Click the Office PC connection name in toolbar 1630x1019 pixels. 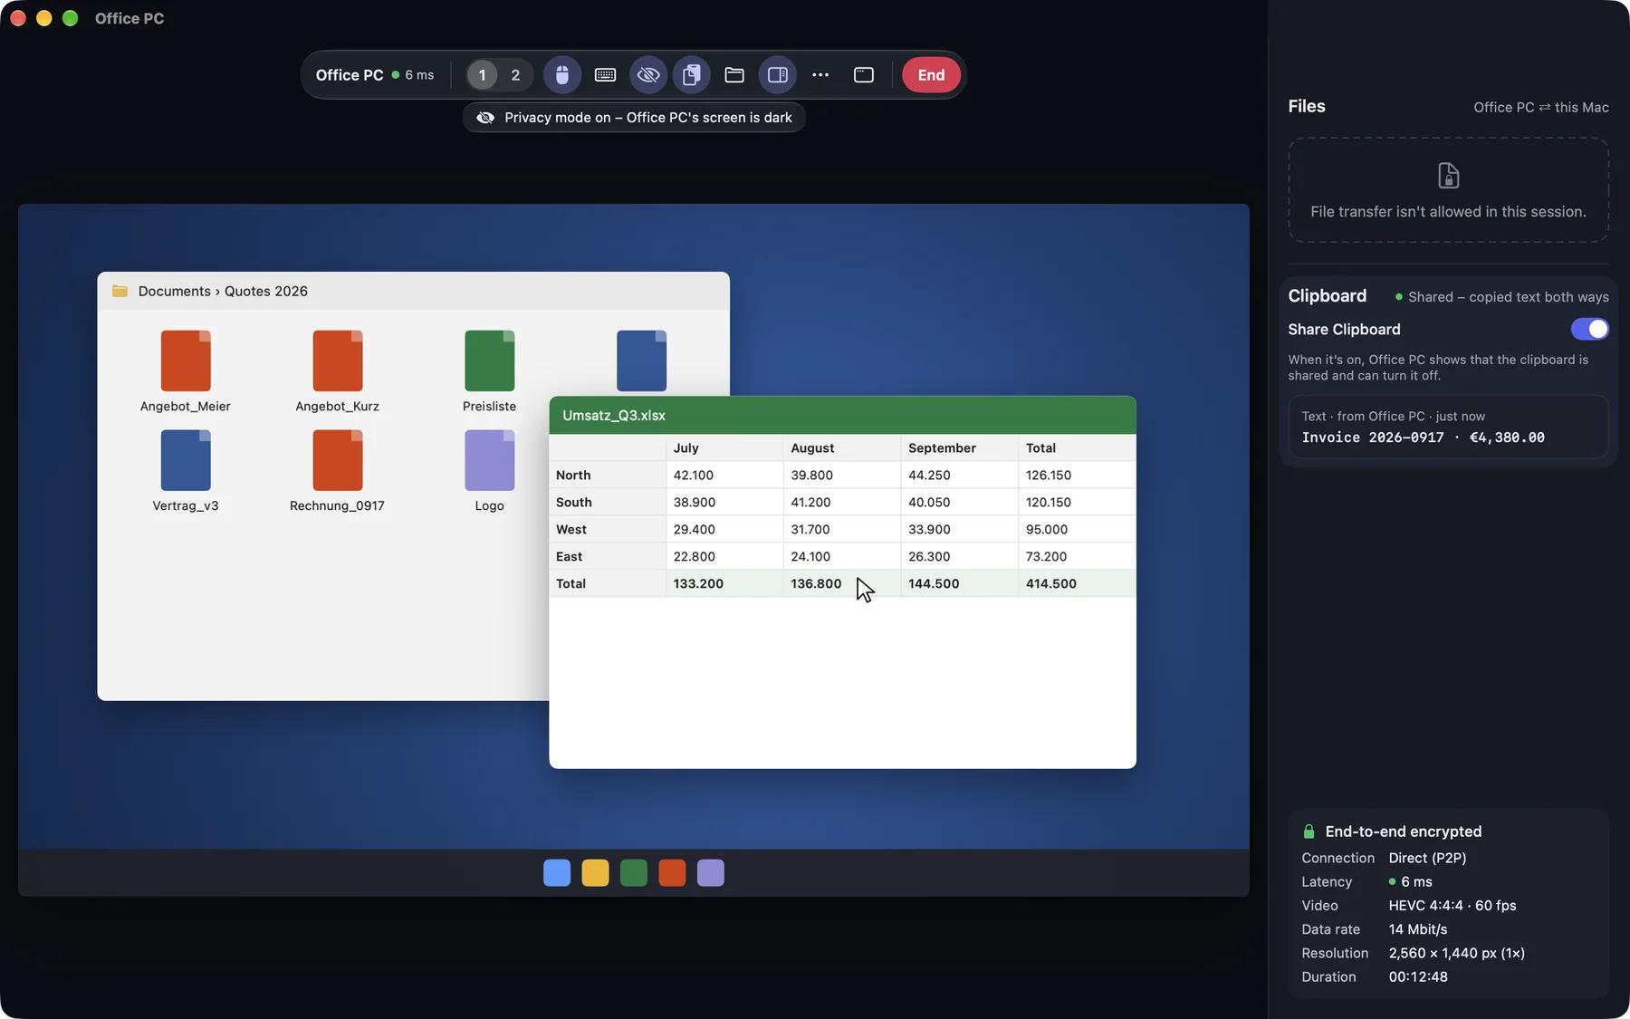click(350, 75)
